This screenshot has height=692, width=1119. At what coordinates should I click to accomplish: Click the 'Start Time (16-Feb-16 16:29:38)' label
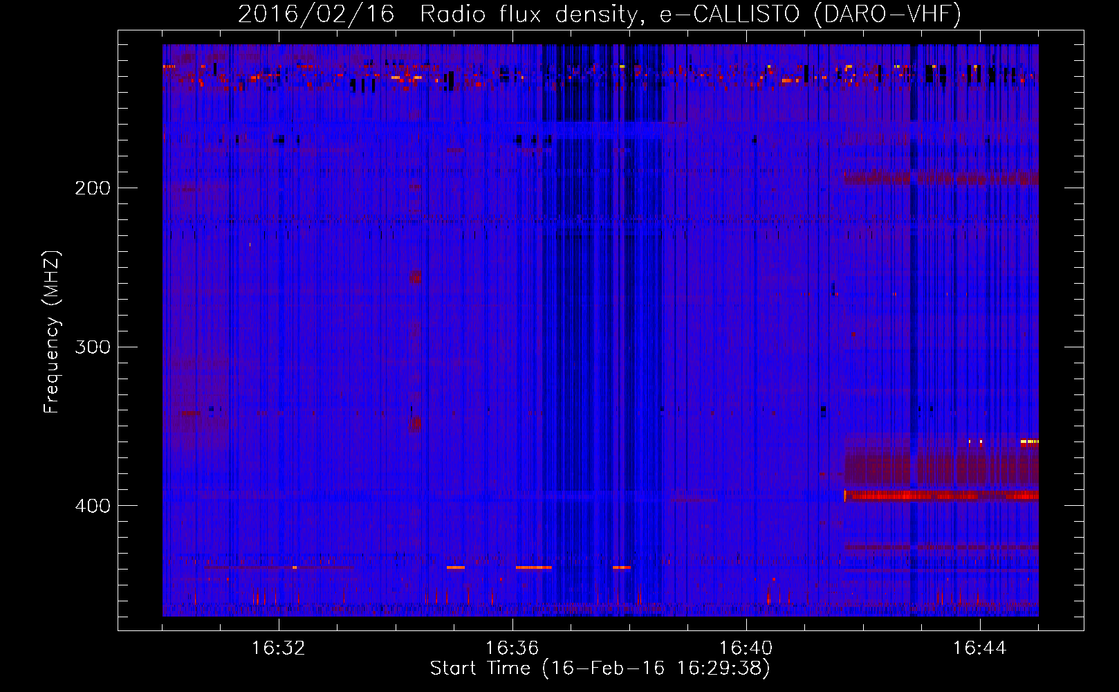tap(600, 668)
